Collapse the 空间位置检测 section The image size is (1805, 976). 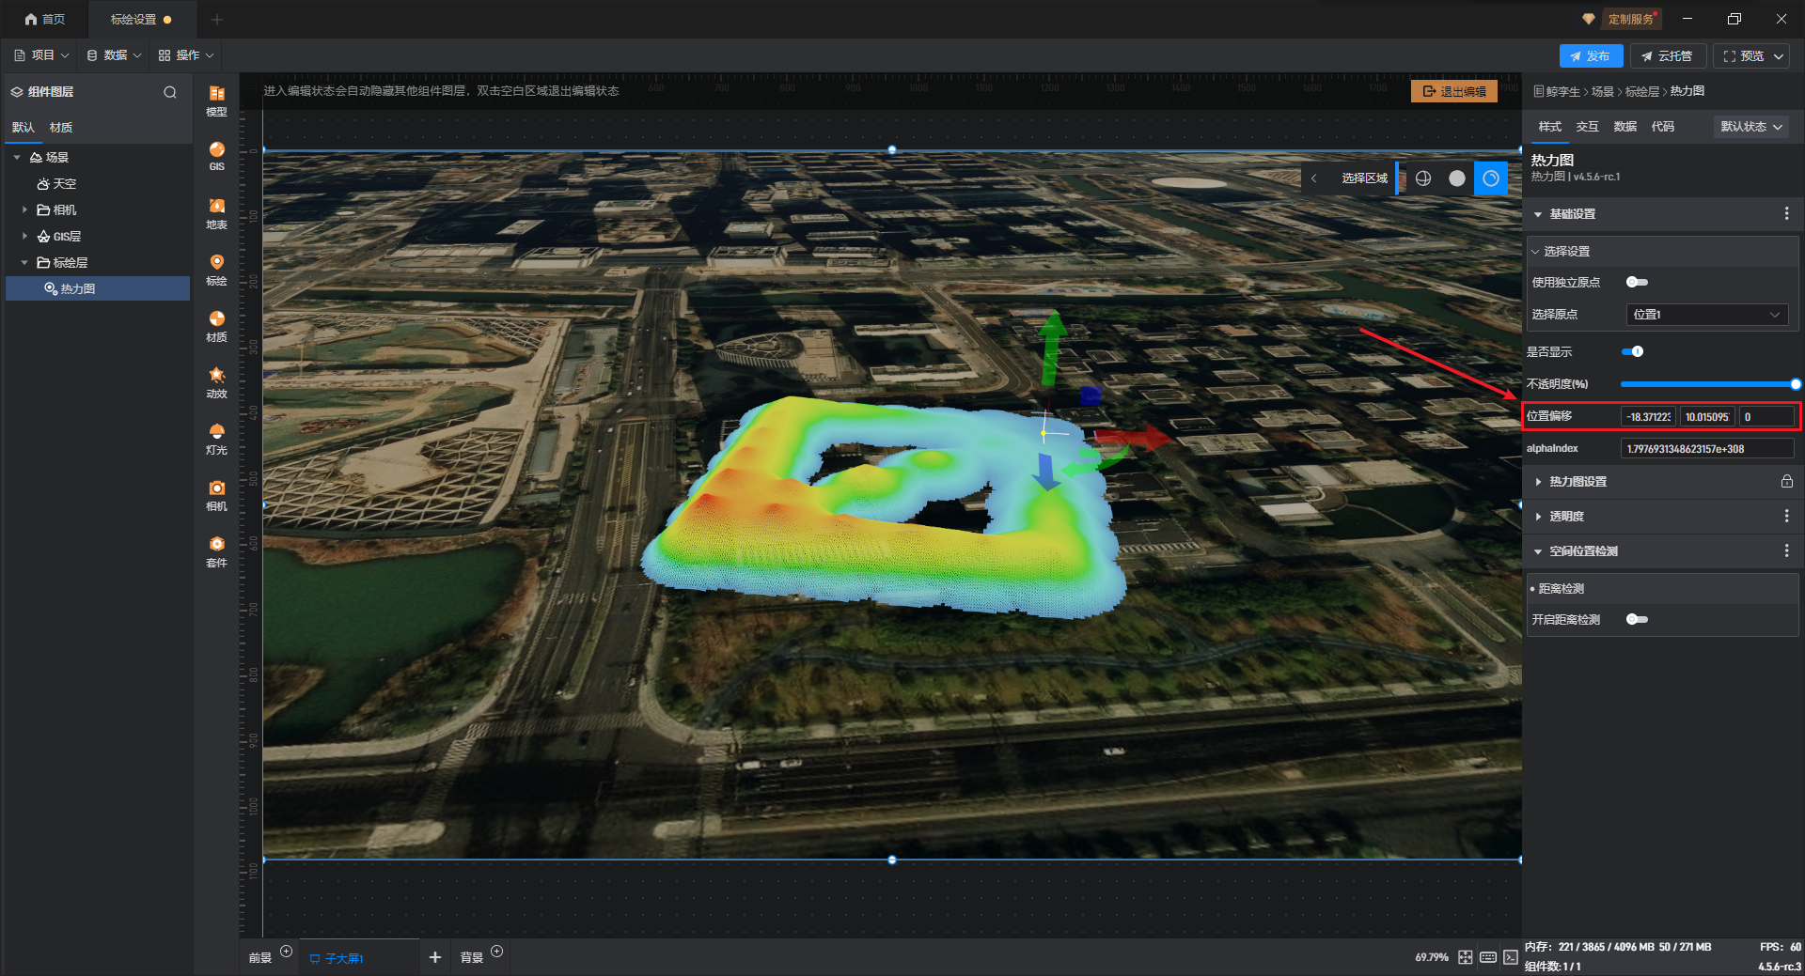click(x=1538, y=551)
